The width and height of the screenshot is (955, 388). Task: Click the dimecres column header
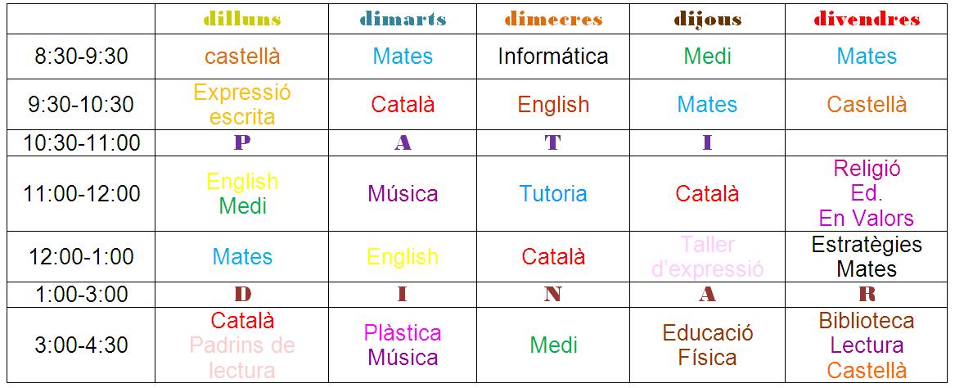coord(553,20)
